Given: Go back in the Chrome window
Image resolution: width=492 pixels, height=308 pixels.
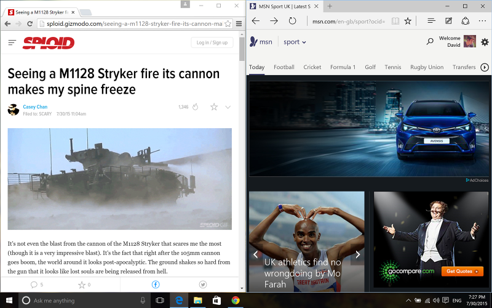Looking at the screenshot, I should tap(7, 23).
